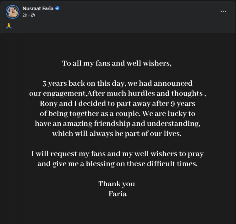236x224 pixels.
Task: Click the Nusraat Faria profile name
Action: (x=38, y=8)
